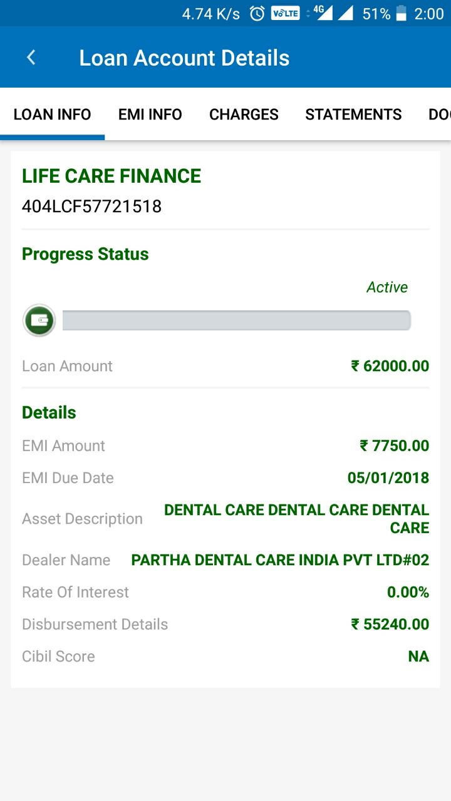The image size is (451, 801).
Task: Tap the VoLTE indicator in status bar
Action: (285, 14)
